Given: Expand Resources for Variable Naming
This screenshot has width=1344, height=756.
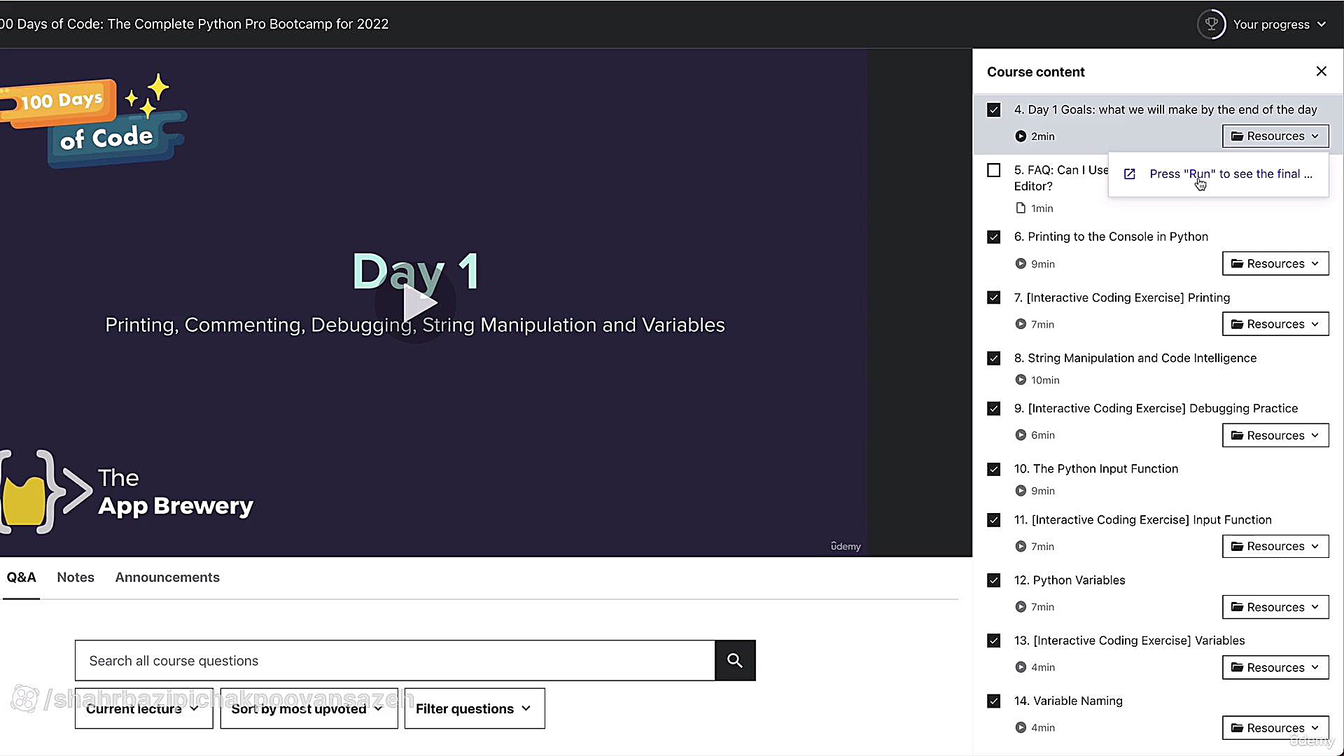Looking at the screenshot, I should tap(1275, 727).
